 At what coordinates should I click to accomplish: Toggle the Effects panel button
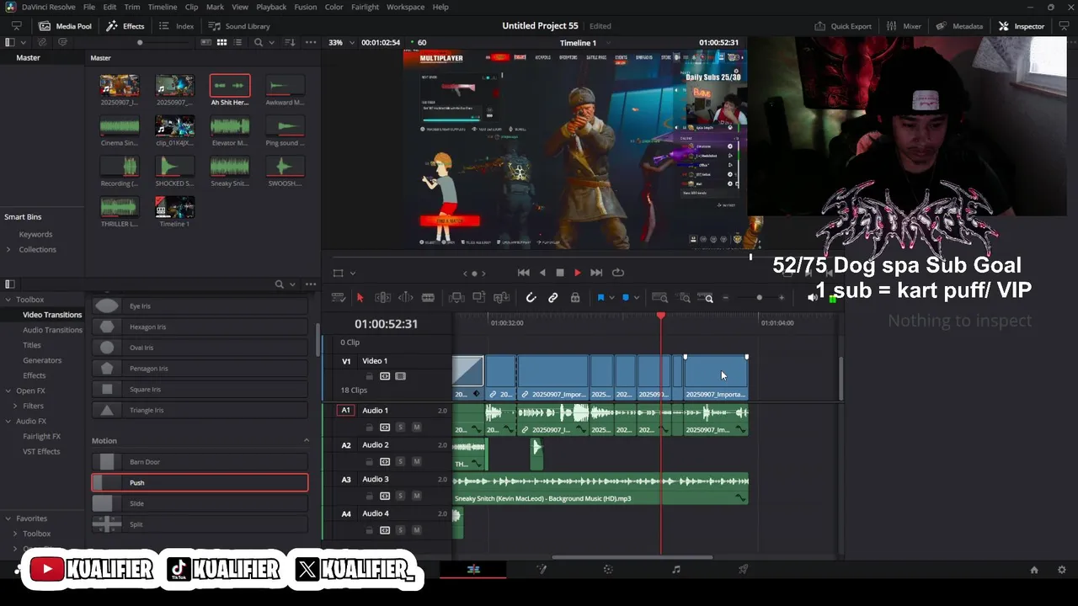click(x=125, y=26)
